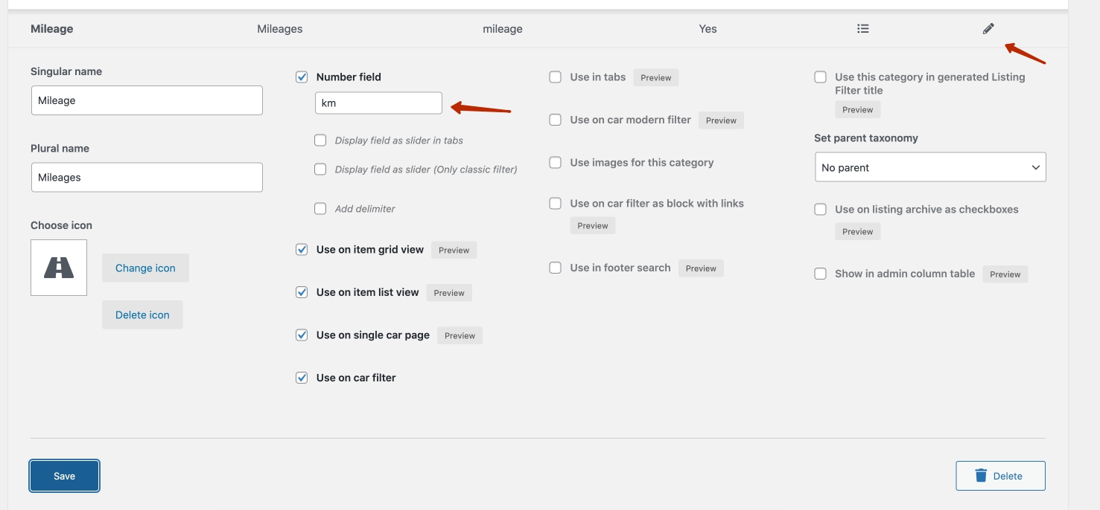Screen dimensions: 1100x510
Task: Check Use images for this category
Action: coord(555,163)
